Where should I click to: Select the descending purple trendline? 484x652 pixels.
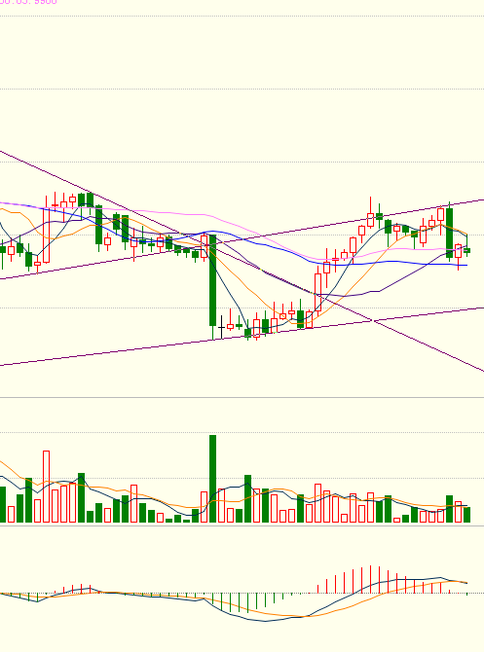tap(242, 261)
